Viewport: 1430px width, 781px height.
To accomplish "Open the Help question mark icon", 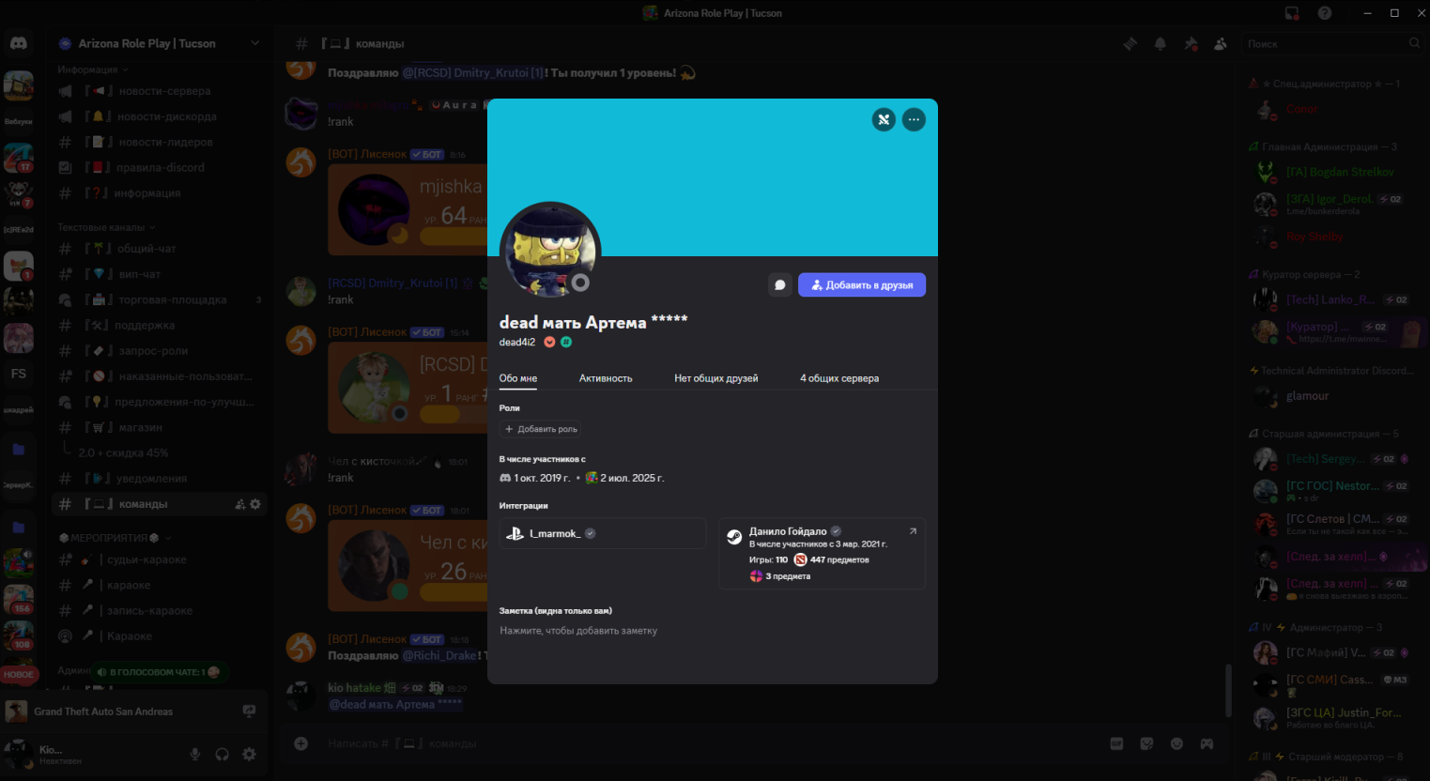I will (x=1325, y=13).
